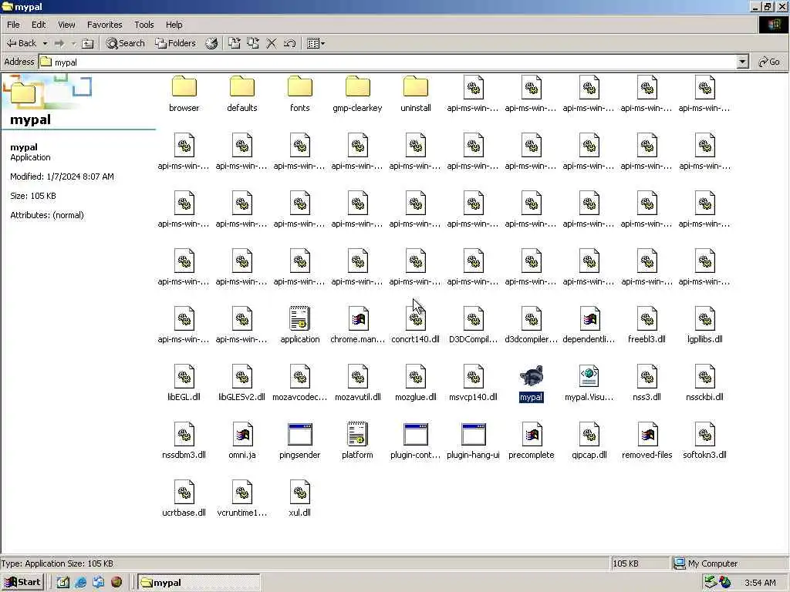Select softokn3.dll file
790x592 pixels.
705,441
